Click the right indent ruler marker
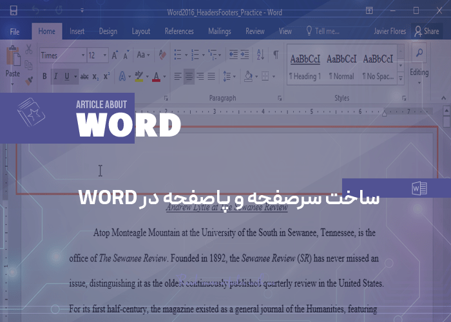 pos(384,113)
